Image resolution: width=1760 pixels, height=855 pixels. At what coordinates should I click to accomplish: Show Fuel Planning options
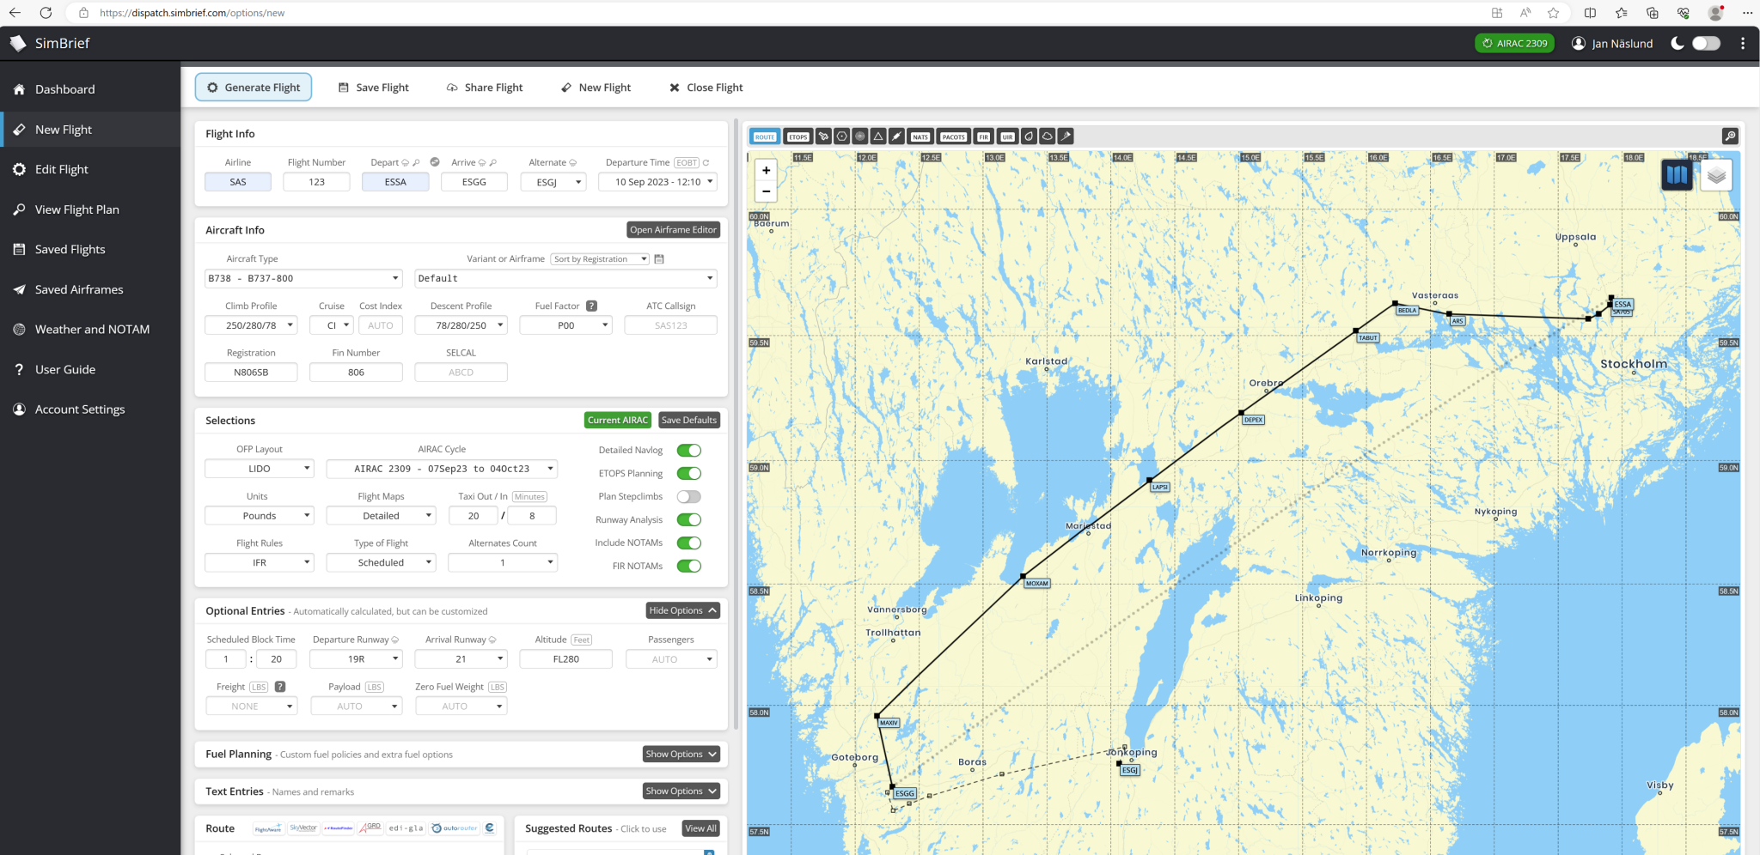(x=681, y=754)
